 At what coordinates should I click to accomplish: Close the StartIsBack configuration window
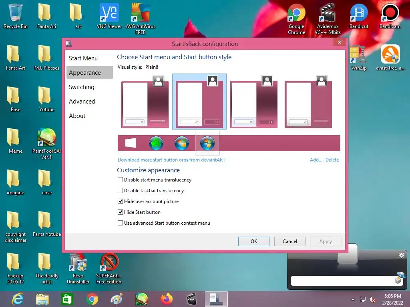coord(340,42)
